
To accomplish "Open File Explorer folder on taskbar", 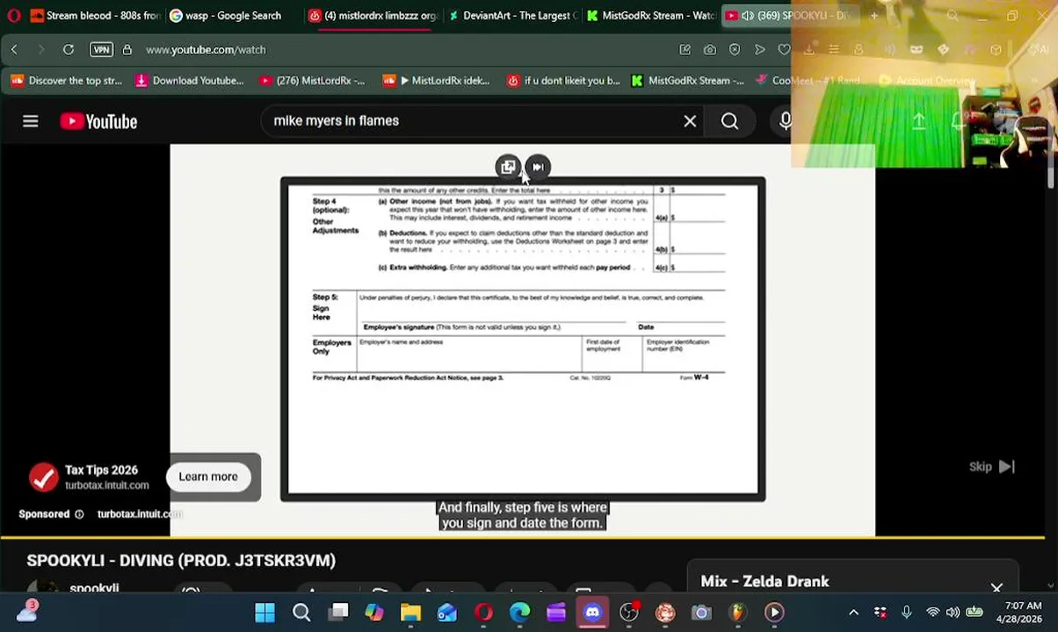I will tap(410, 613).
